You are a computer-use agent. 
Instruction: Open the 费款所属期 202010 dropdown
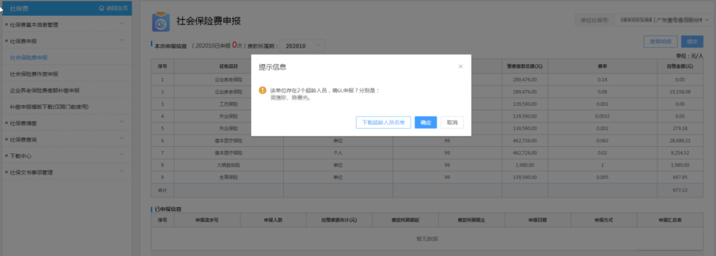tap(302, 46)
